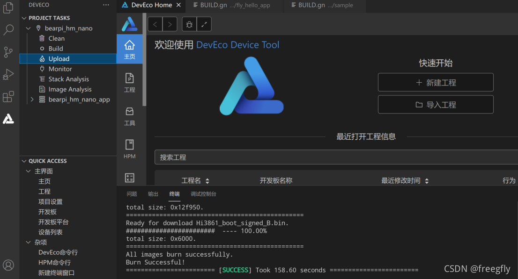
Task: Open the 问题 problems panel tab
Action: click(x=132, y=194)
